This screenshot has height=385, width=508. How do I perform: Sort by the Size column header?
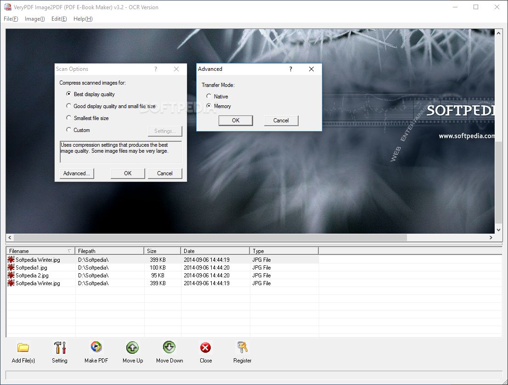click(162, 251)
